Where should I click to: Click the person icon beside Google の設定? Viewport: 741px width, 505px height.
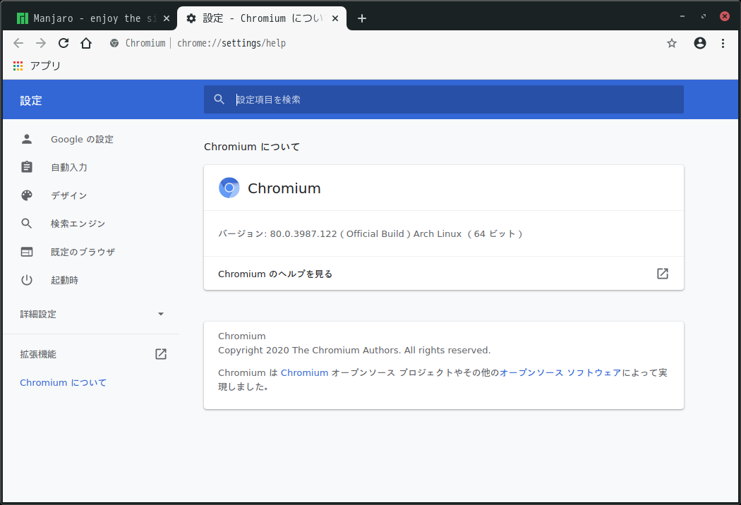click(27, 139)
